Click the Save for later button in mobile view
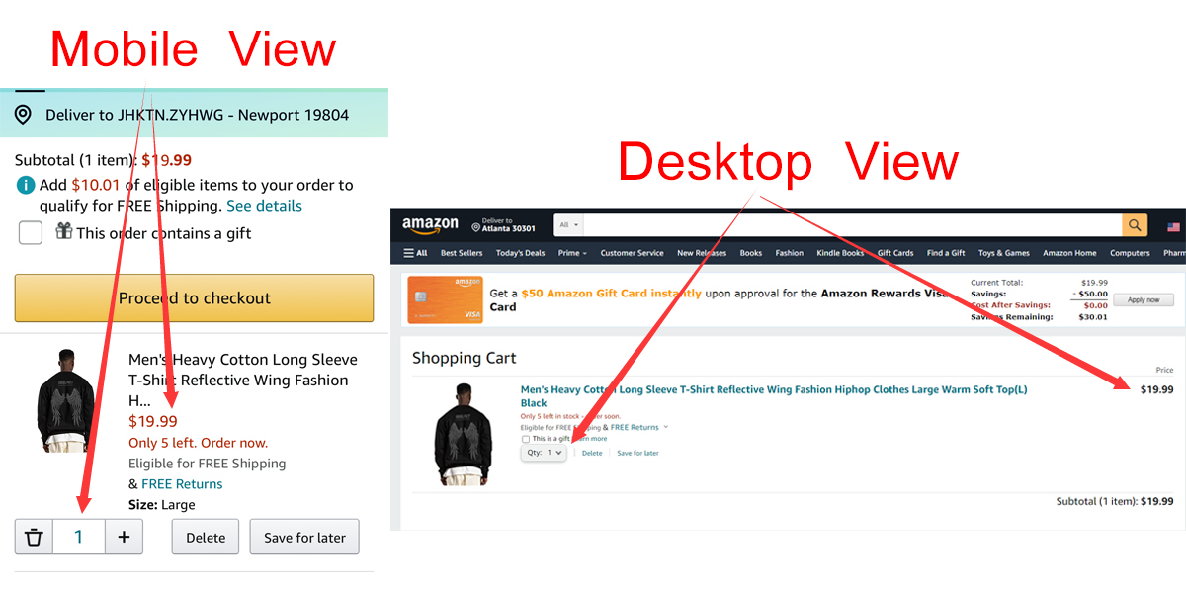The width and height of the screenshot is (1186, 593). pos(304,538)
